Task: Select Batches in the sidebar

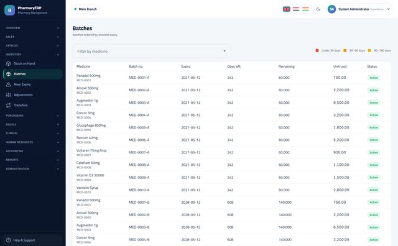Action: click(33, 74)
